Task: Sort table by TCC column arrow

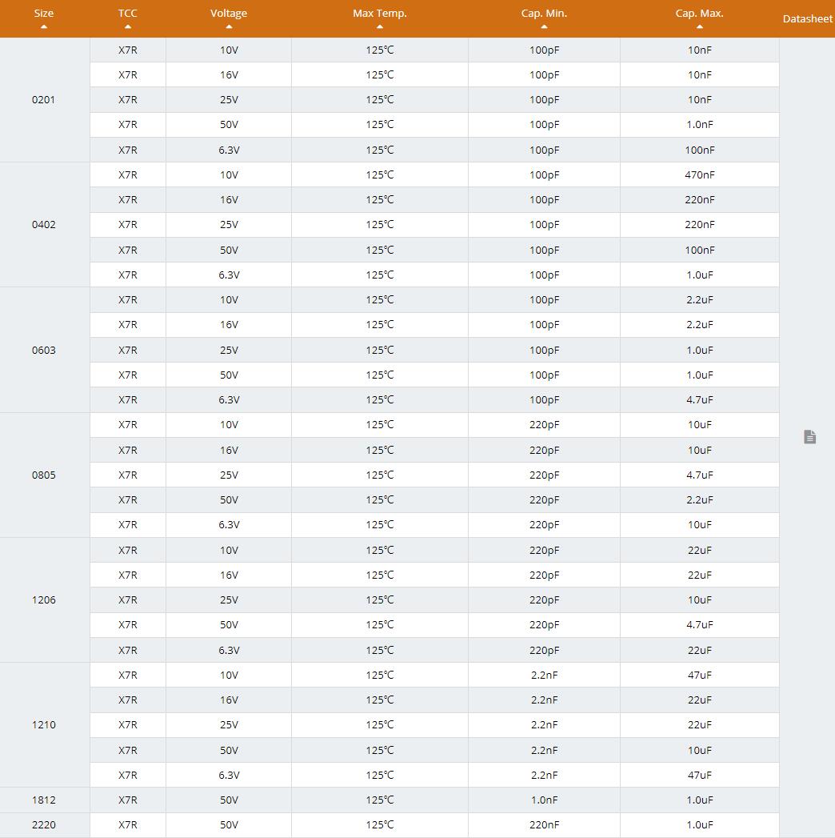Action: click(x=128, y=26)
